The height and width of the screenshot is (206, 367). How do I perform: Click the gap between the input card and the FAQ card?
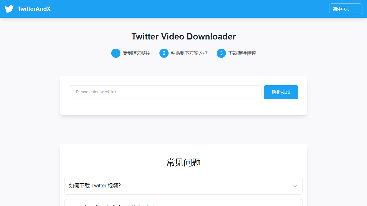(x=183, y=129)
